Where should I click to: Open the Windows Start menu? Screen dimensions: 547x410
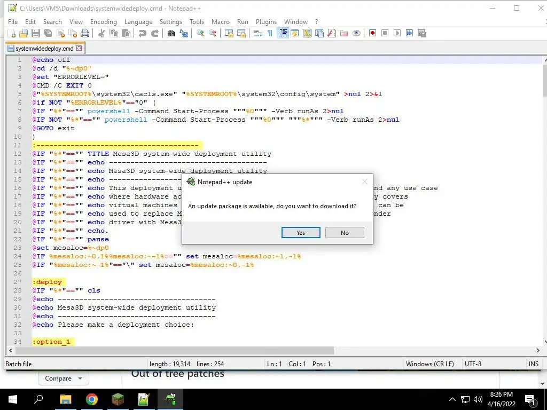13,399
